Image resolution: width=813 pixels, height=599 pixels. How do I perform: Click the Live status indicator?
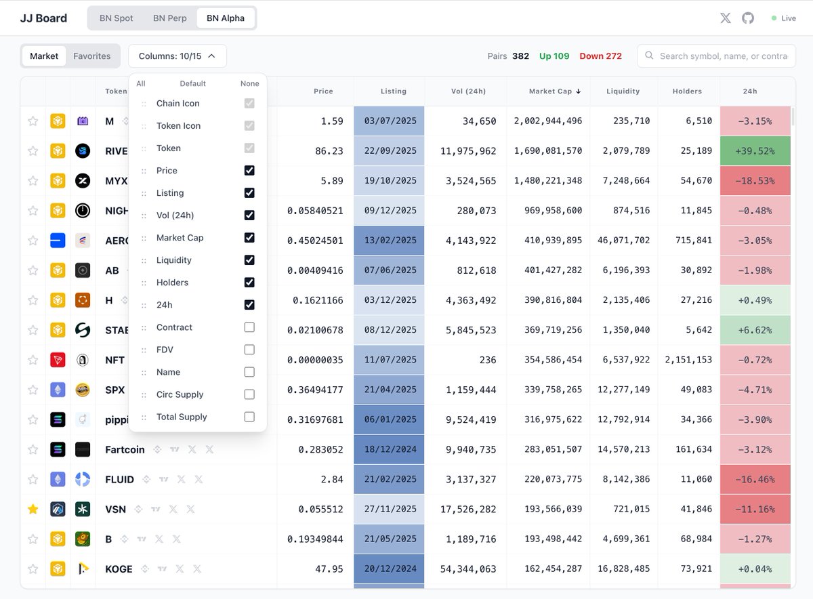click(784, 18)
